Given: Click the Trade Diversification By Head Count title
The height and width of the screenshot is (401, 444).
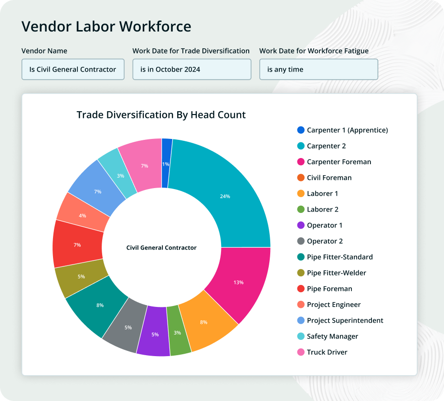Looking at the screenshot, I should (x=161, y=115).
